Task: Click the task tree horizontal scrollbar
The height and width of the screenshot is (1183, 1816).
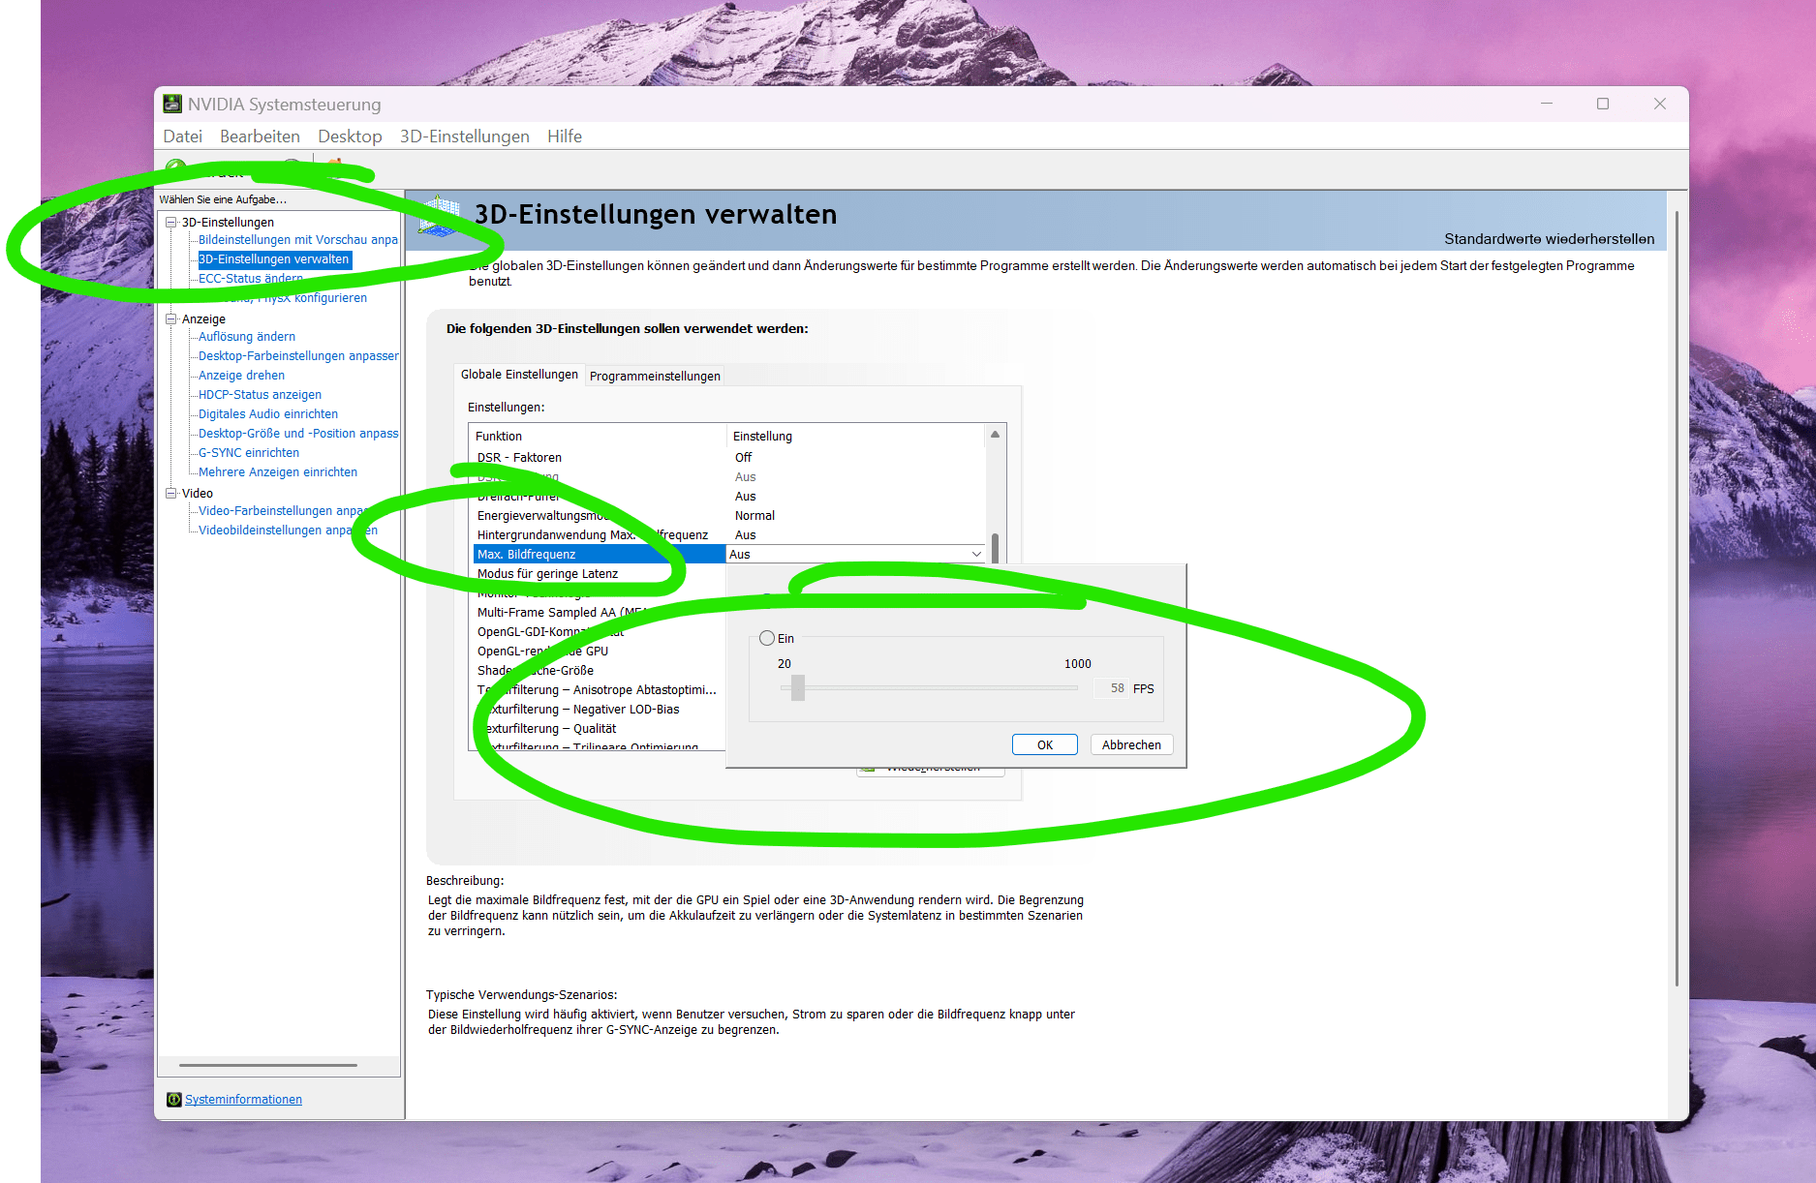Action: [x=268, y=1065]
